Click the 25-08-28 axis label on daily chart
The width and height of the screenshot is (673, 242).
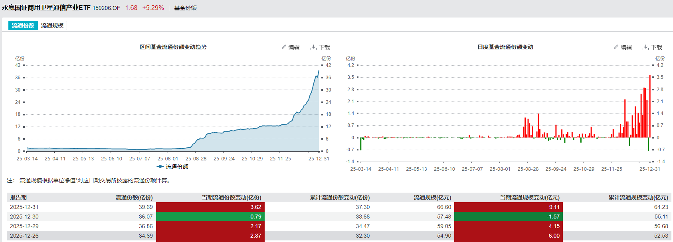pyautogui.click(x=528, y=169)
